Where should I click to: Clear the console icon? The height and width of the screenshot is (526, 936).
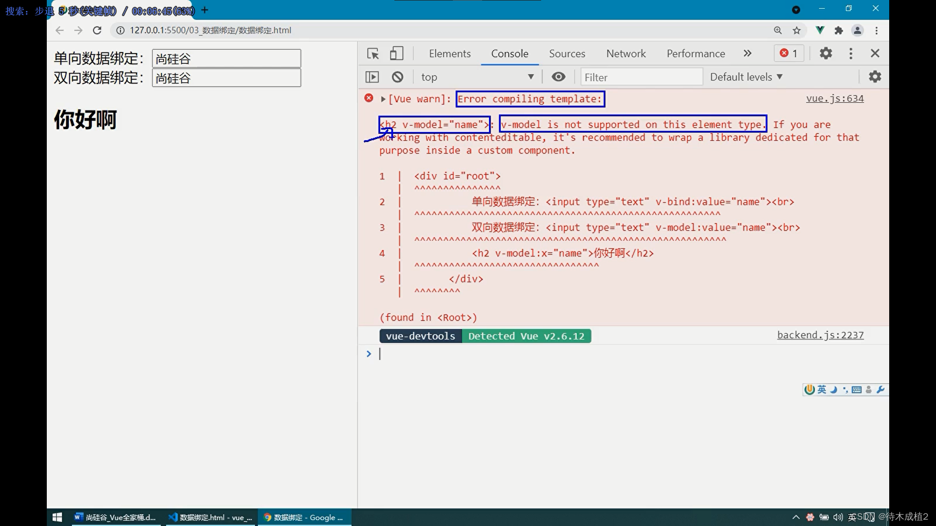(397, 77)
